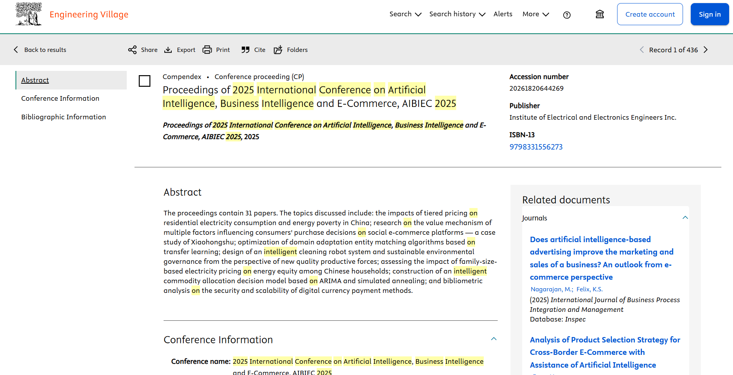The image size is (733, 375).
Task: Click the institution building icon
Action: 600,14
